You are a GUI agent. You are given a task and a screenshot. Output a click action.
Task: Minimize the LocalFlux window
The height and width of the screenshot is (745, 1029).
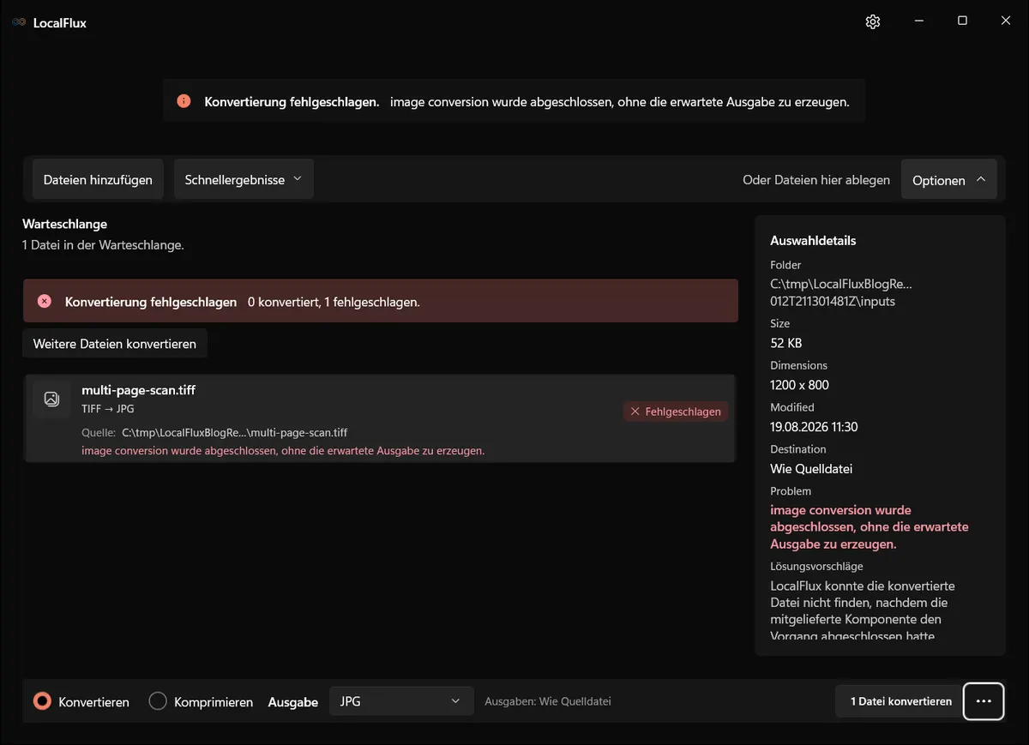coord(918,21)
